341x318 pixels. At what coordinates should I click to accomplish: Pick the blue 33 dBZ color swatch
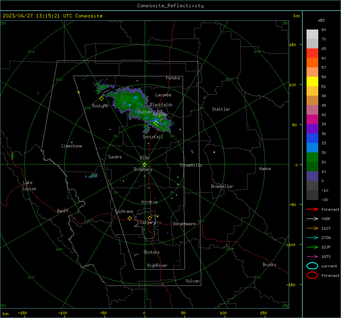[x=312, y=138]
